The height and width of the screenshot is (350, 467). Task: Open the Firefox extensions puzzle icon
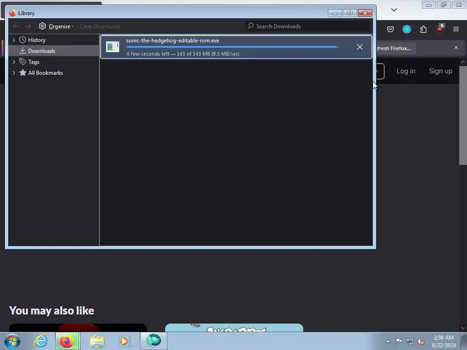click(423, 29)
